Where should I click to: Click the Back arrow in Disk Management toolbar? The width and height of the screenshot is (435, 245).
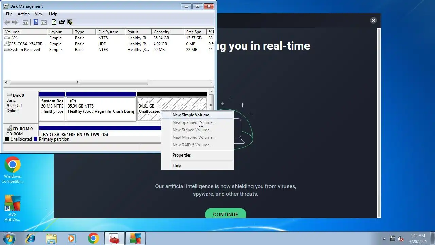click(7, 22)
